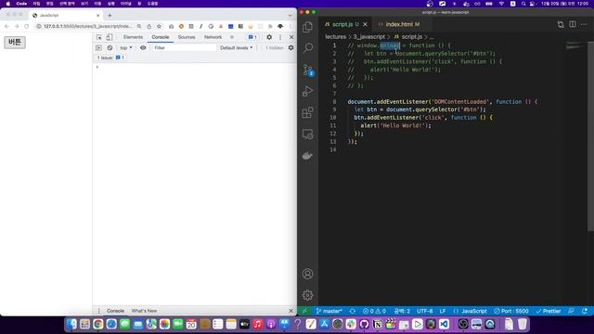Screen dimensions: 594x334
Task: Open the editor More Actions ellipsis
Action: tap(584, 24)
